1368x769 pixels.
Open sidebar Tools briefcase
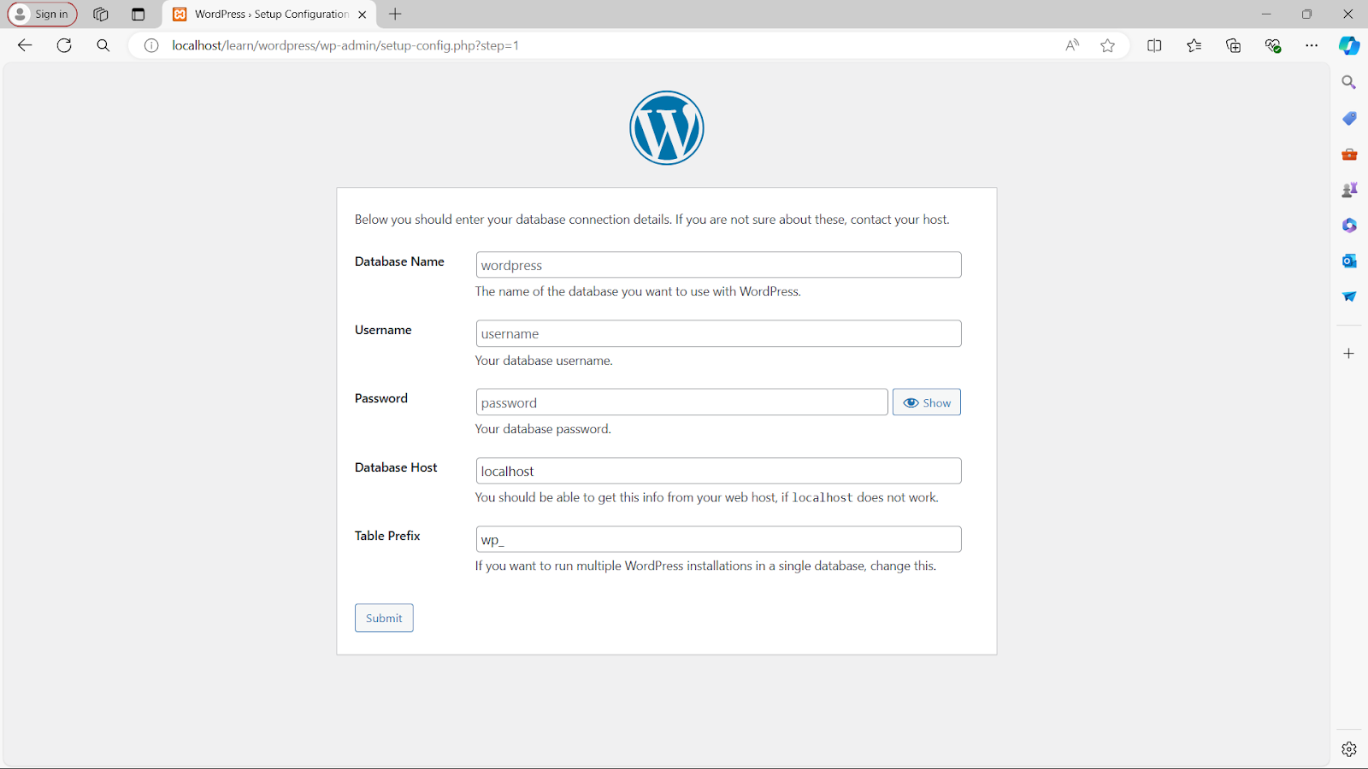click(x=1349, y=154)
